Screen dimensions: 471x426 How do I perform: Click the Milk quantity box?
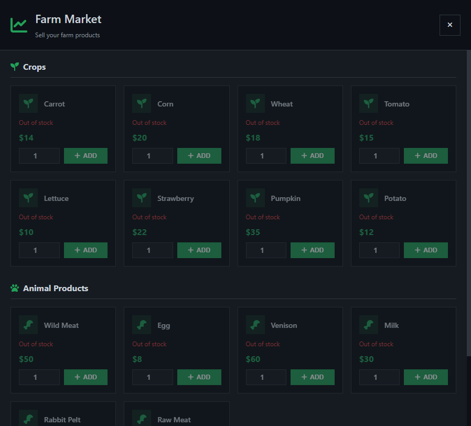click(379, 377)
